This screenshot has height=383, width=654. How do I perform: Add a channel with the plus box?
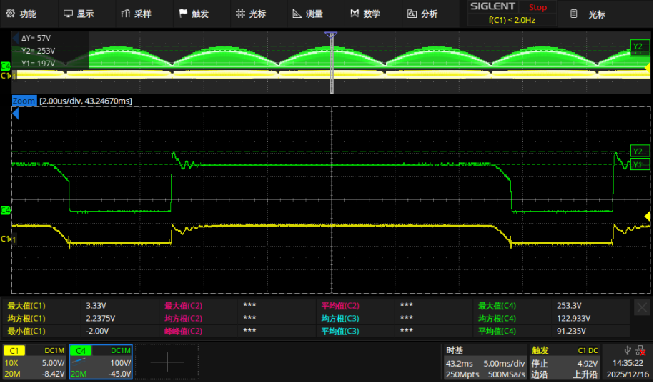pos(167,362)
